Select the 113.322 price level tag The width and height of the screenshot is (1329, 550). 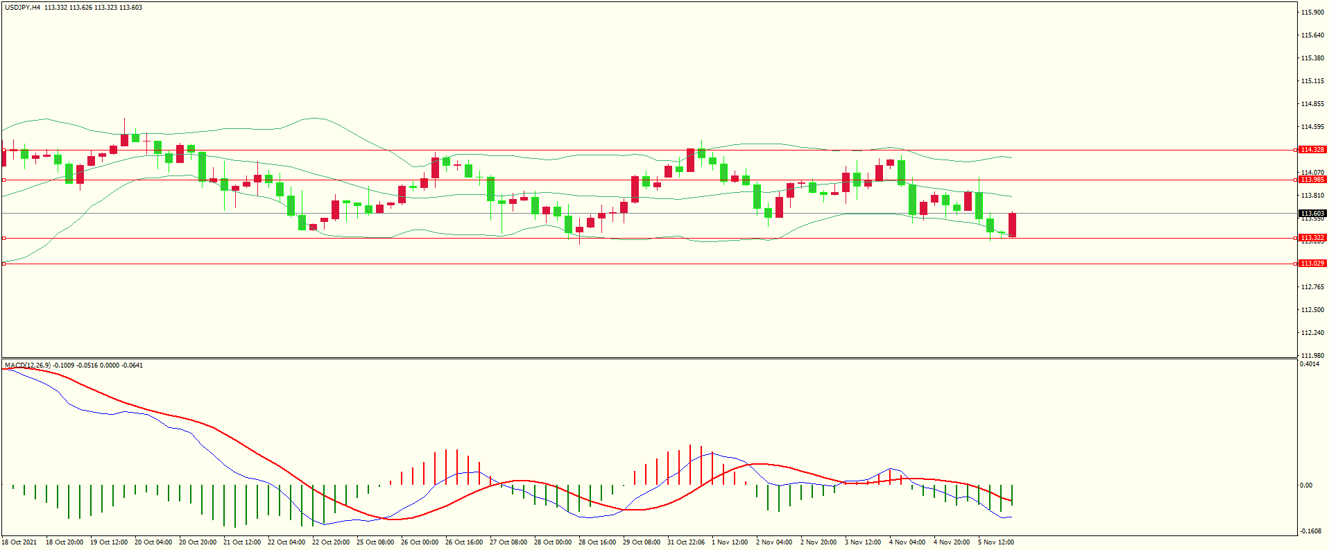(1312, 238)
